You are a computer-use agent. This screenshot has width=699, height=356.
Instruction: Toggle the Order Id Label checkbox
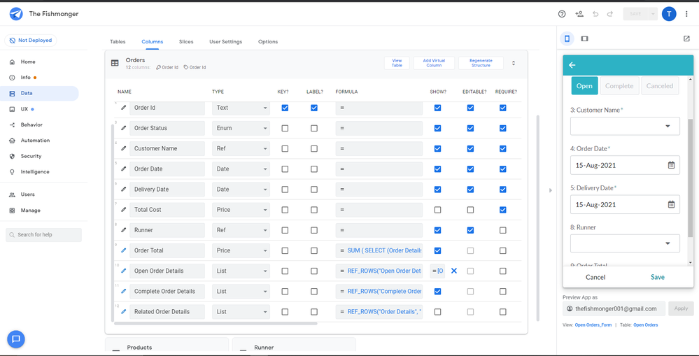point(314,108)
